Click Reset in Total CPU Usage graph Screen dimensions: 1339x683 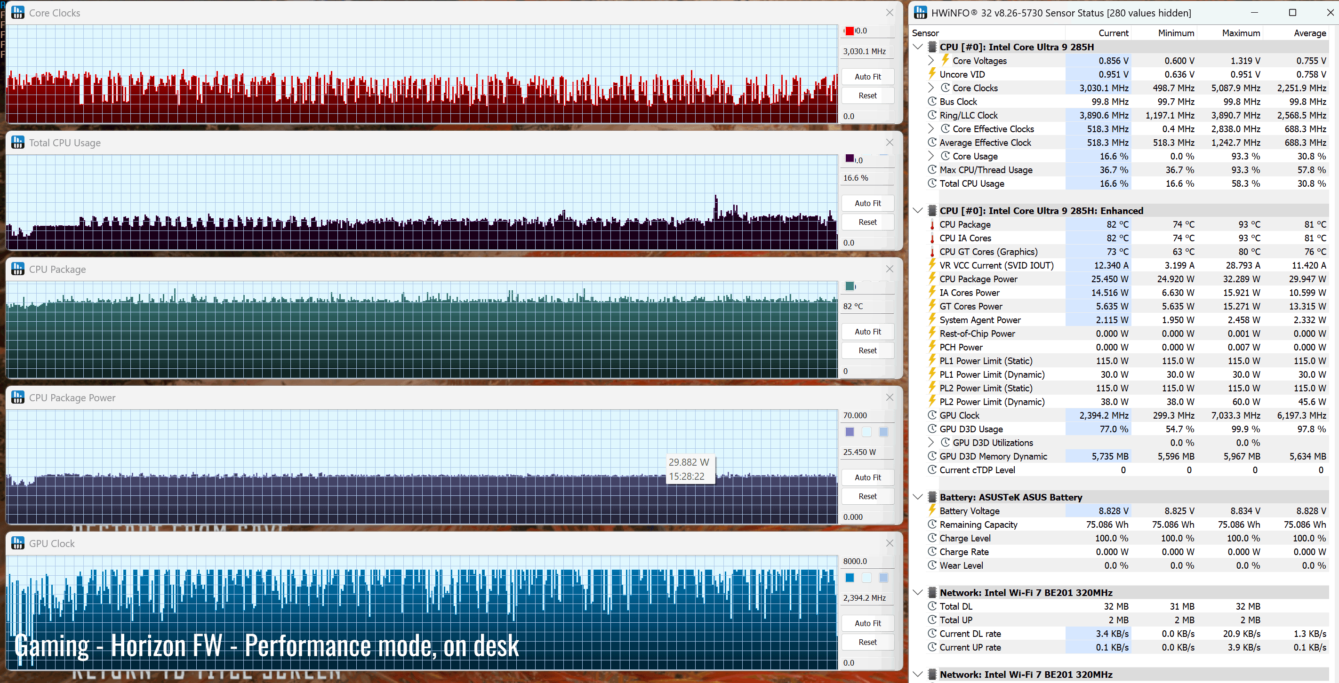[x=867, y=222]
